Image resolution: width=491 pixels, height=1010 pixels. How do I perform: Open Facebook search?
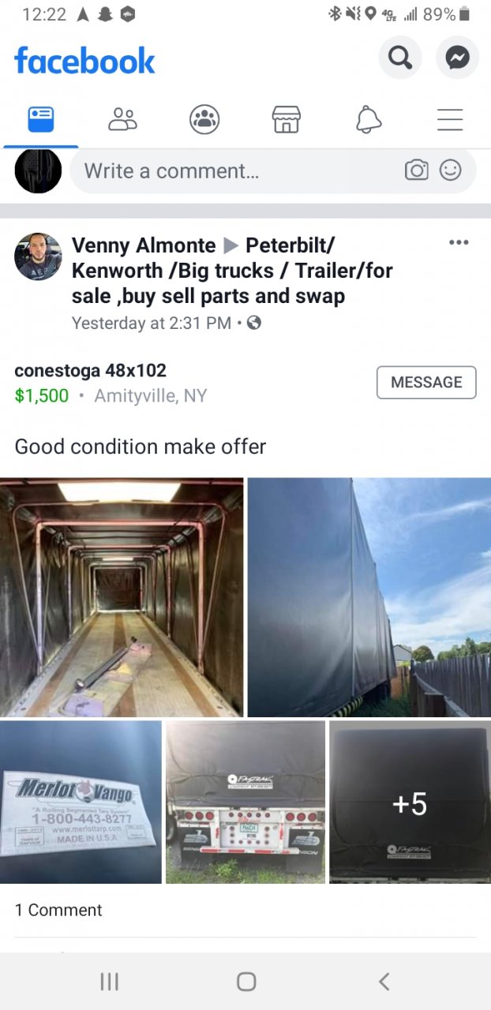[x=400, y=58]
